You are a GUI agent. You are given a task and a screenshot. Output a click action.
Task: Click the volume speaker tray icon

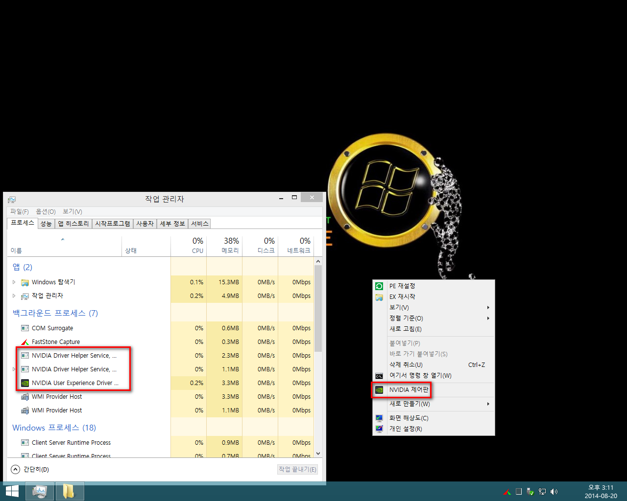coord(554,492)
